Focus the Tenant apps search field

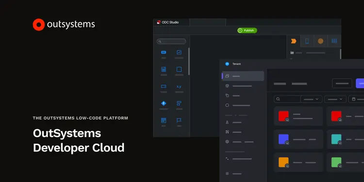coord(287,99)
